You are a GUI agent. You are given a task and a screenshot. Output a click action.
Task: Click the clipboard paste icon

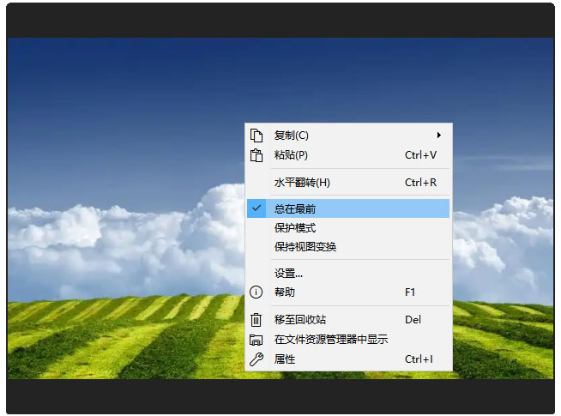click(256, 155)
